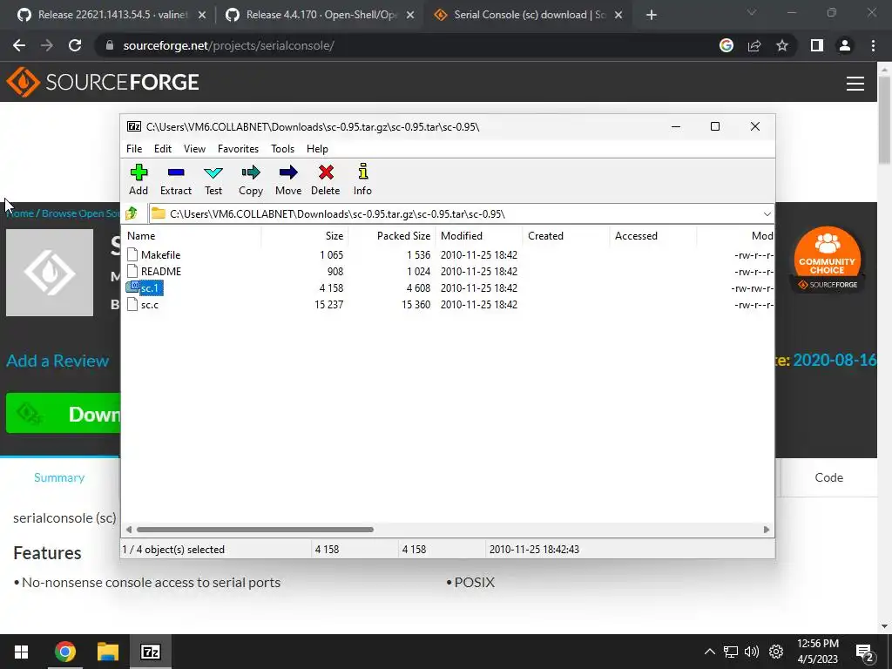The height and width of the screenshot is (669, 892).
Task: Click the 7-Zip taskbar icon
Action: (150, 652)
